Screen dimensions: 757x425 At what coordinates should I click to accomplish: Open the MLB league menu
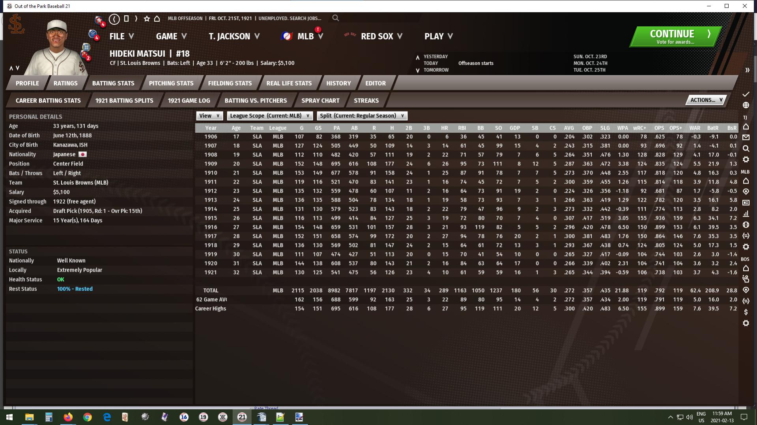point(310,36)
